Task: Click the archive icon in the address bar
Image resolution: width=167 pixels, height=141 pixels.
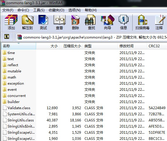Action: tap(20, 37)
